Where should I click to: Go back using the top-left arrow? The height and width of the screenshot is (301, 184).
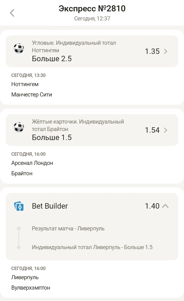point(12,13)
